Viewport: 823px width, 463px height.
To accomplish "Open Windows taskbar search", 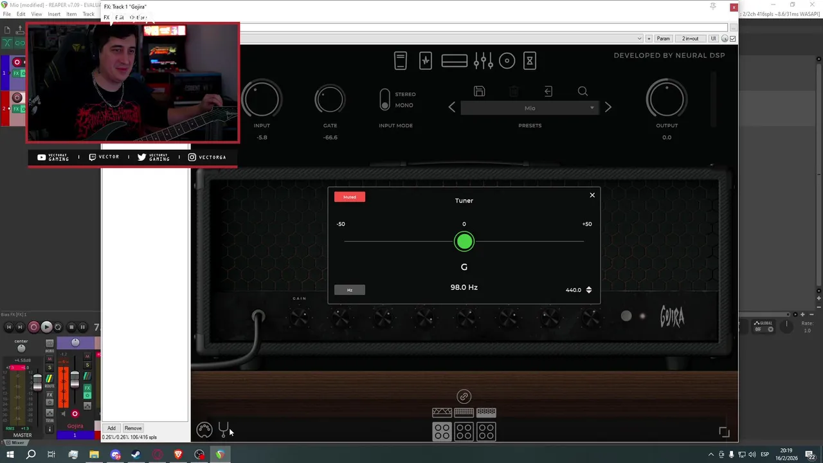I will [30, 455].
